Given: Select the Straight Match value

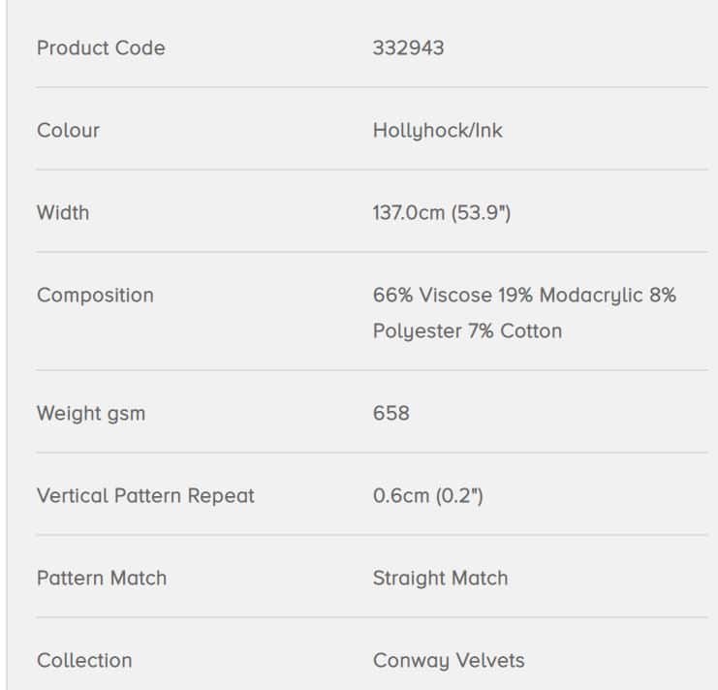Looking at the screenshot, I should point(441,579).
